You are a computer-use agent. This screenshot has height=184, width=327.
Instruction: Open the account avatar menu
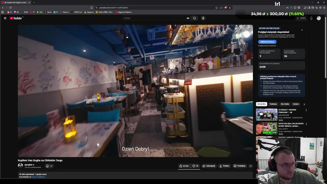pos(319,18)
